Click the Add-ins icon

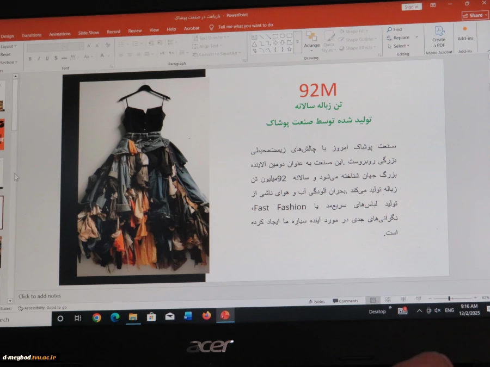pyautogui.click(x=465, y=34)
